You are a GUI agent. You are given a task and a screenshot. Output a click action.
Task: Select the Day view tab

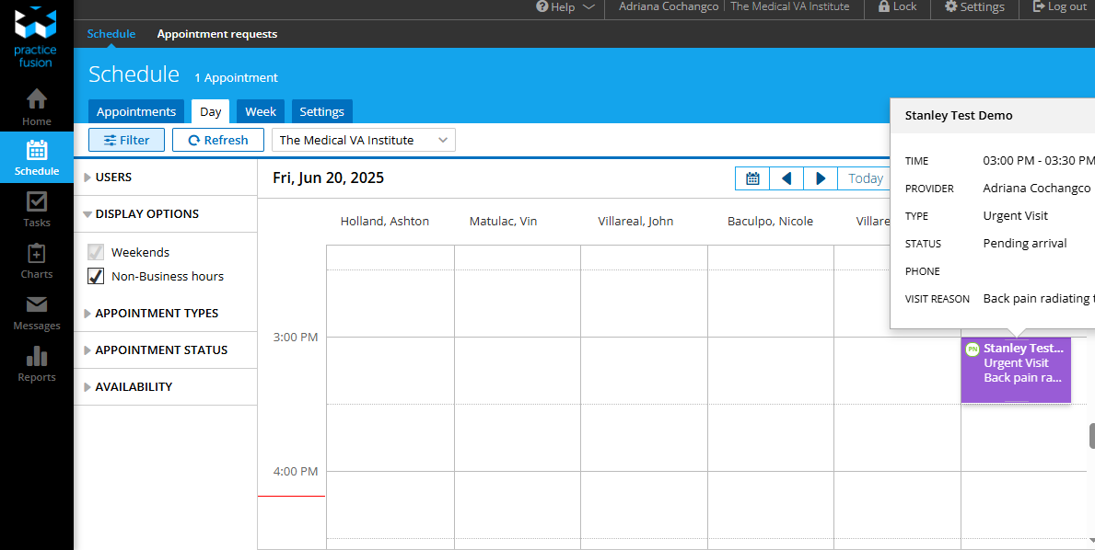click(210, 111)
